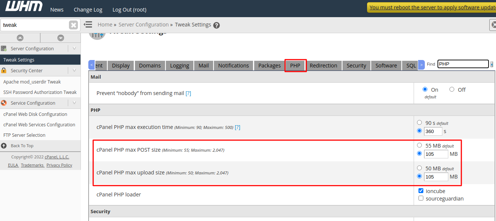Switch to the Logging tab
This screenshot has height=221, width=496.
click(180, 66)
